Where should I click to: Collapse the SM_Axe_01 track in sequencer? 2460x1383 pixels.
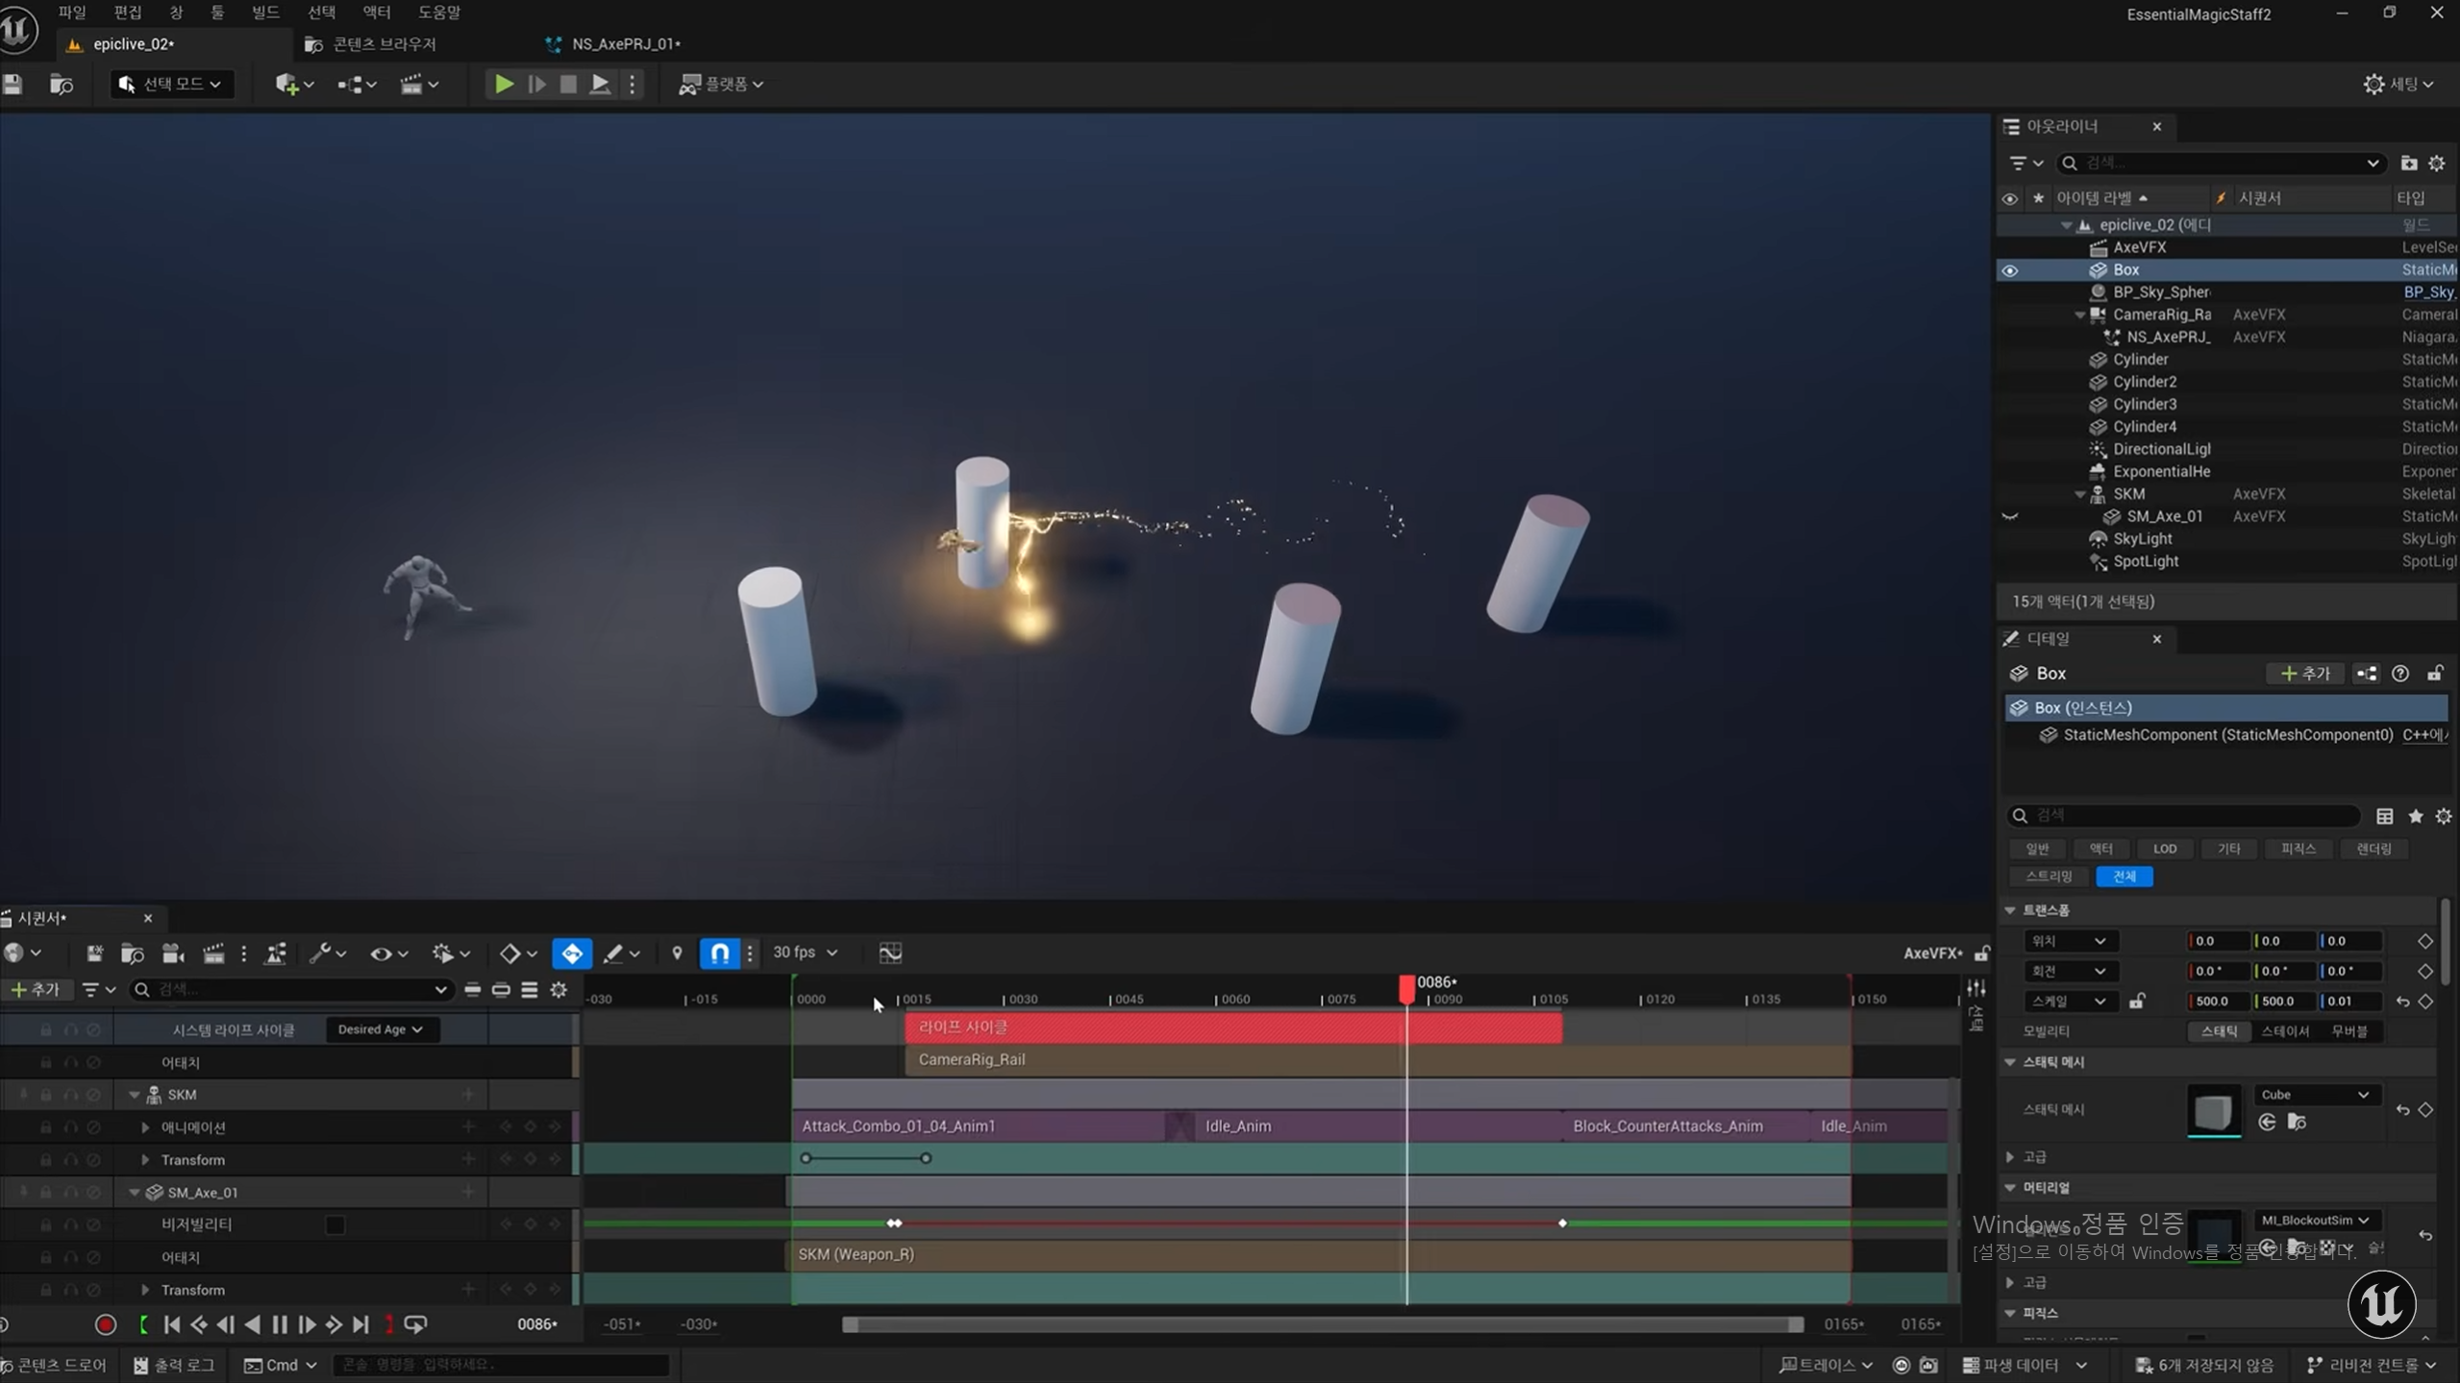click(x=135, y=1192)
